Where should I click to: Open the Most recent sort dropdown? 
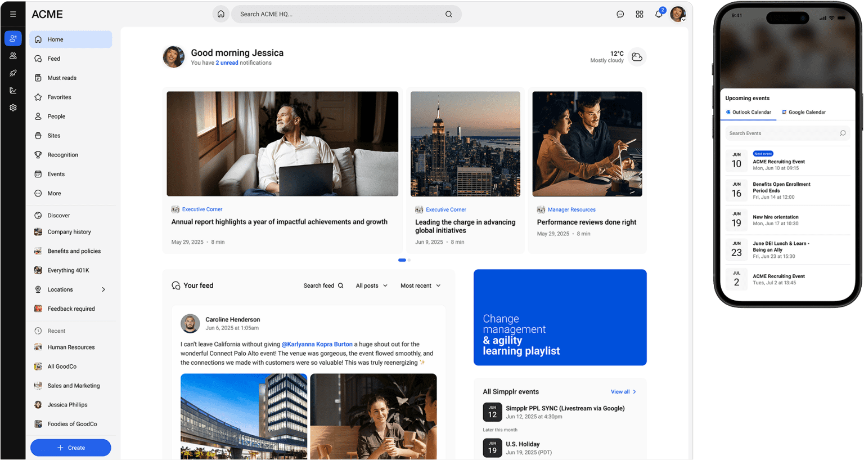[420, 285]
